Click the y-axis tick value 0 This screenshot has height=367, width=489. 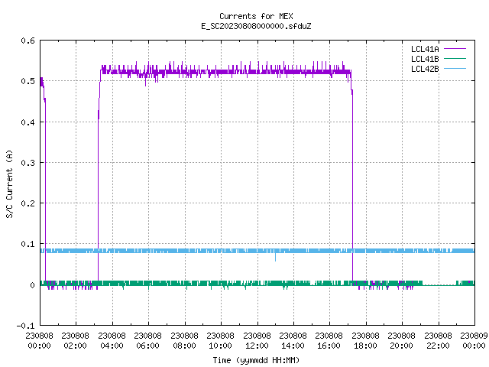(x=32, y=285)
